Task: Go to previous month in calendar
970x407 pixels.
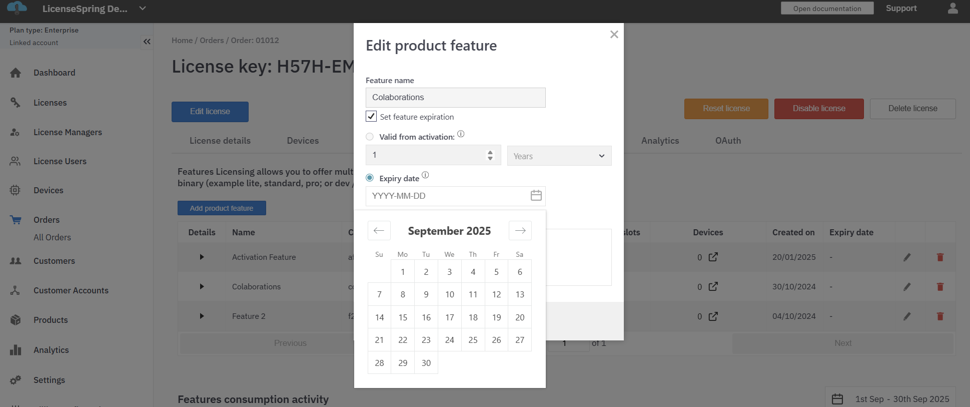Action: click(x=379, y=231)
